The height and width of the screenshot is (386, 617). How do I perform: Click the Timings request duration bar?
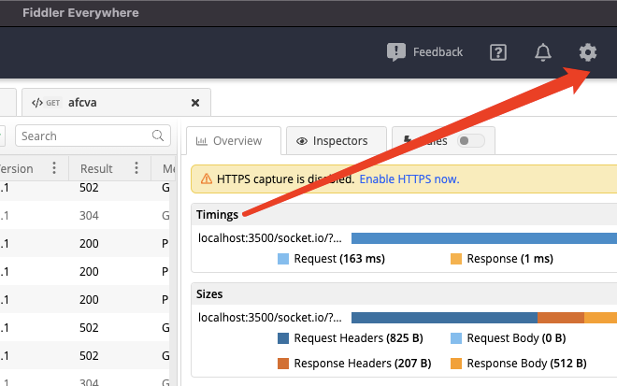pyautogui.click(x=483, y=238)
